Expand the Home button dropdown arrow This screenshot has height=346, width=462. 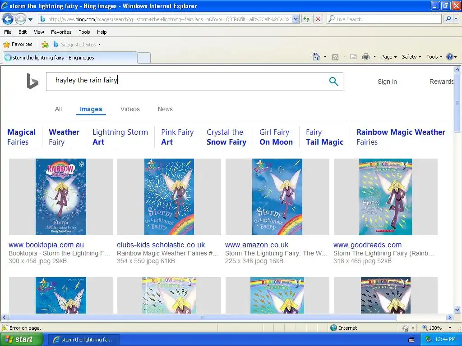[325, 57]
